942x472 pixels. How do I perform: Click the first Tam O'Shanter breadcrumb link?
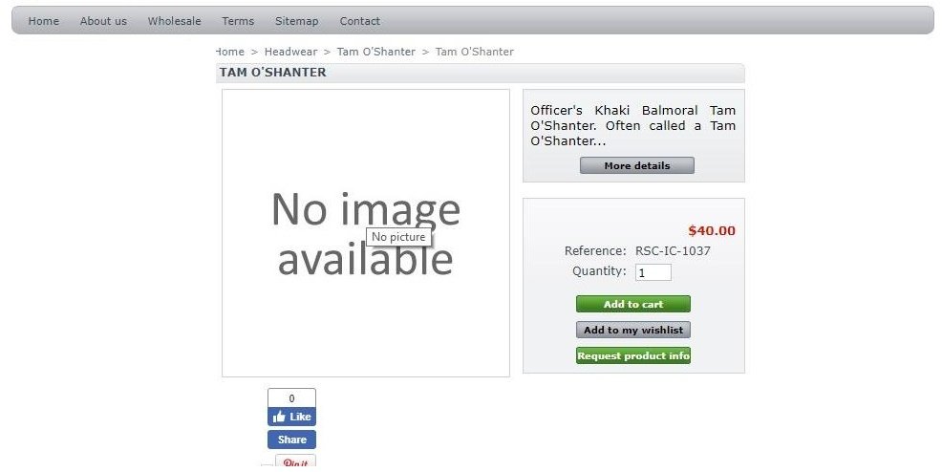(376, 52)
